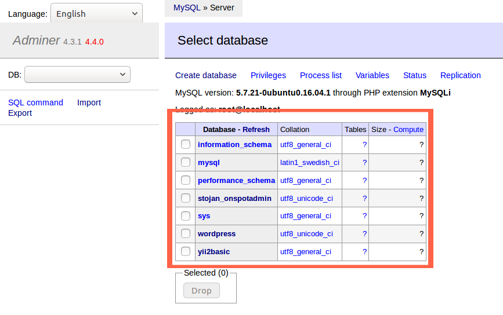Image resolution: width=503 pixels, height=315 pixels.
Task: Refresh the database list
Action: [256, 129]
